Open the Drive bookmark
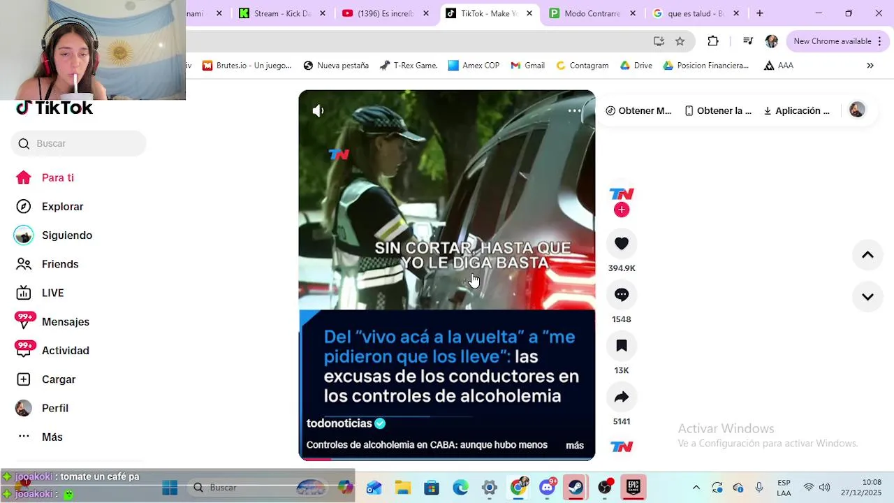The image size is (894, 503). point(636,66)
